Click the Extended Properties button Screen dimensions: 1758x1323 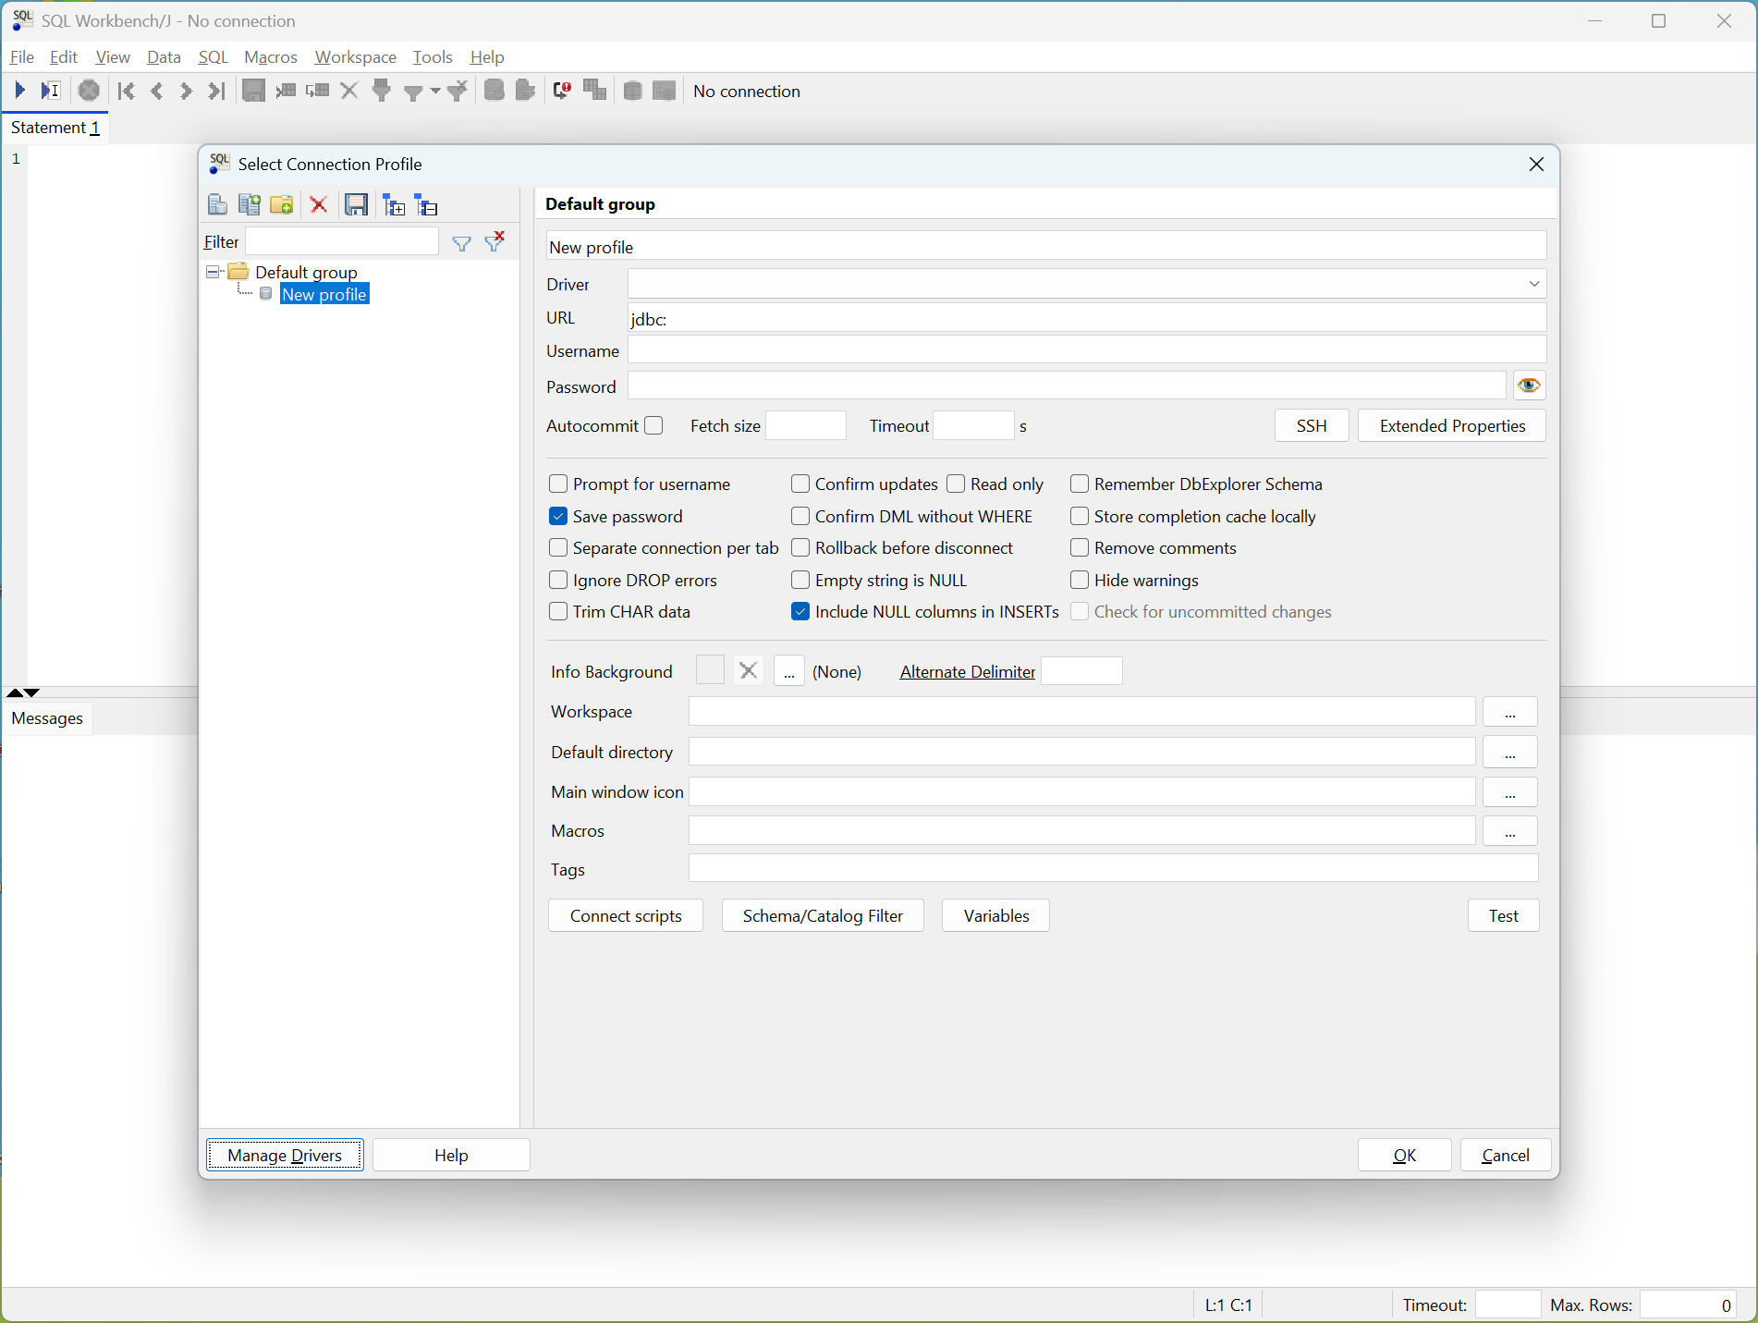[x=1452, y=425]
